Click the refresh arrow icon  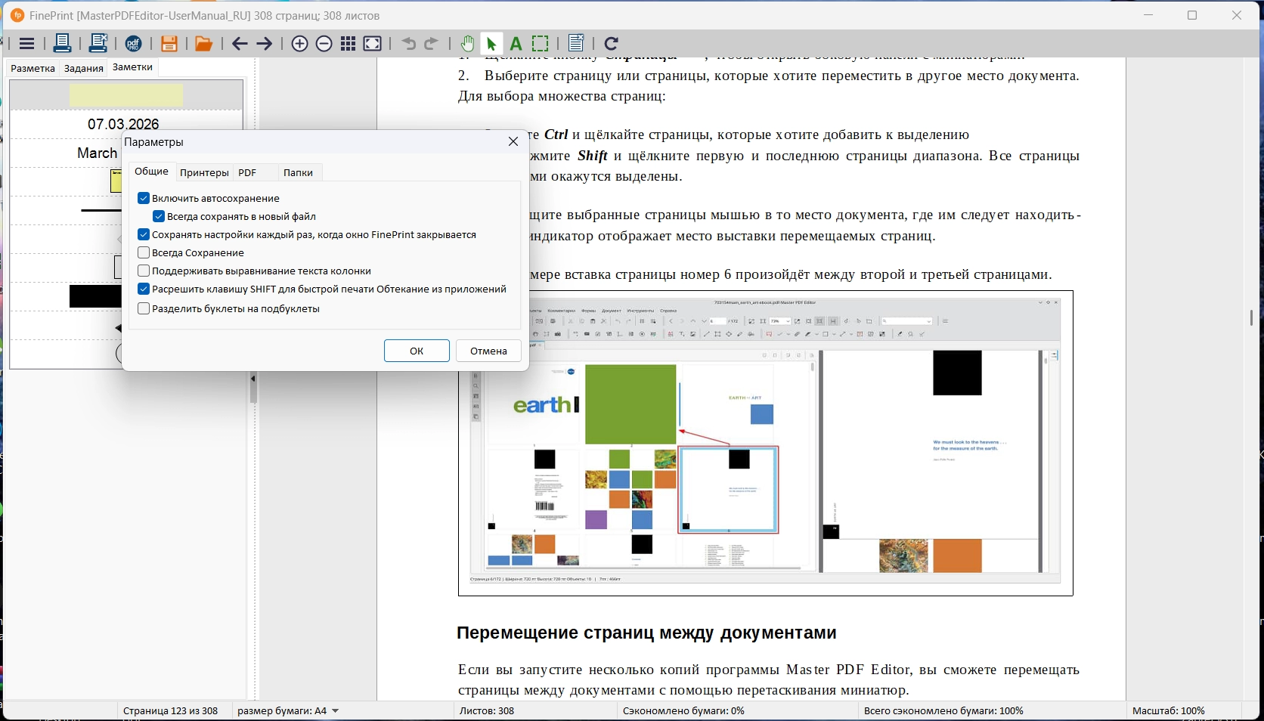[x=612, y=44]
